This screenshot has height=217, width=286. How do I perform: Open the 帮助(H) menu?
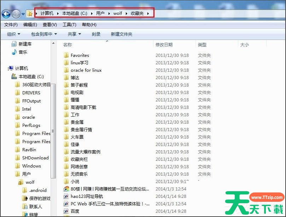point(89,25)
